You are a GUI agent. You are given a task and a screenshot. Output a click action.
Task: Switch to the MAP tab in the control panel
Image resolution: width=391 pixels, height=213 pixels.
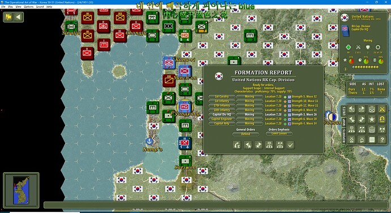[343, 122]
